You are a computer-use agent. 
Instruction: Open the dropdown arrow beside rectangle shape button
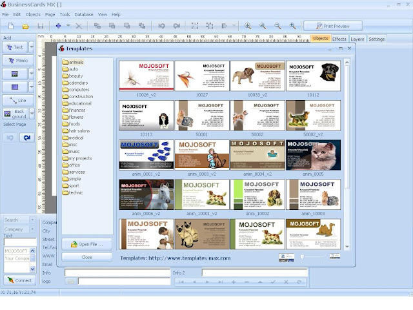point(32,87)
